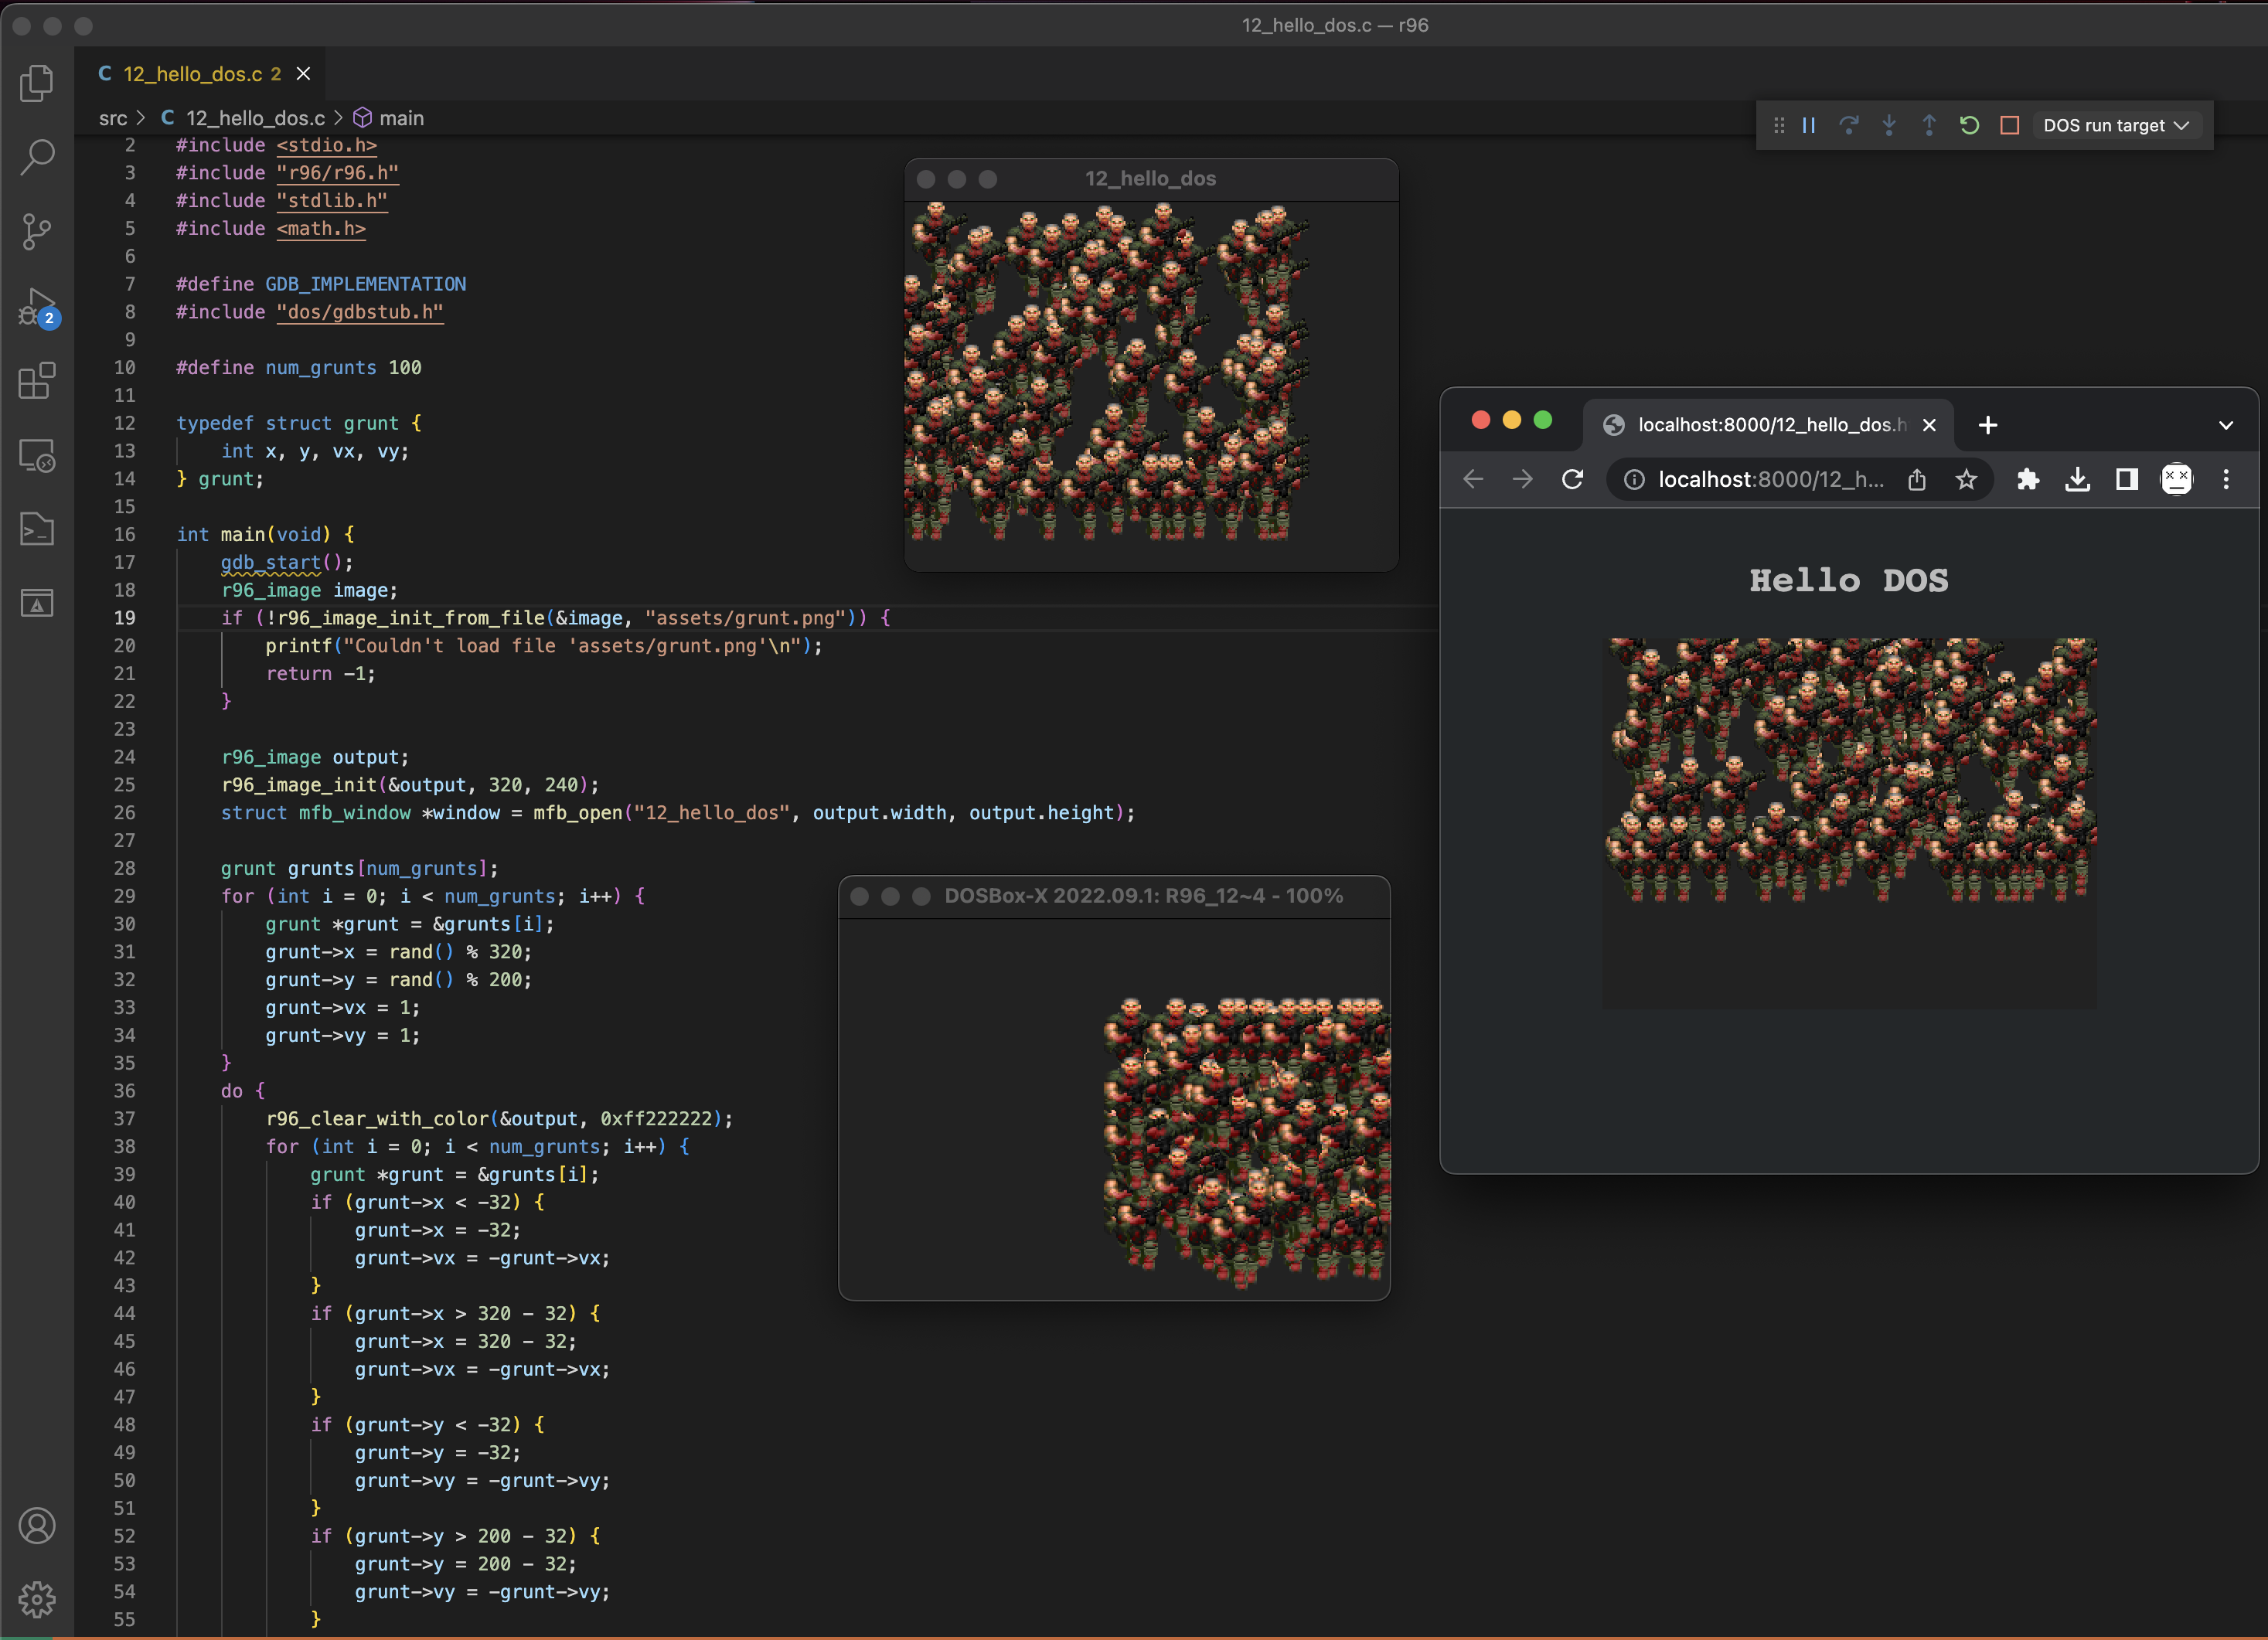Reload the localhost page
The width and height of the screenshot is (2268, 1640).
[1572, 480]
